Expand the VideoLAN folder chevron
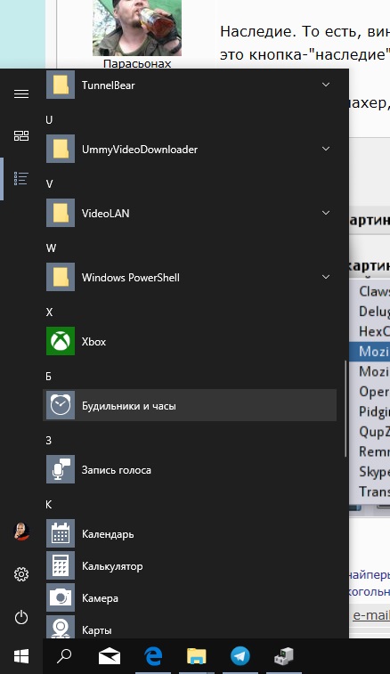The width and height of the screenshot is (390, 674). (x=326, y=213)
